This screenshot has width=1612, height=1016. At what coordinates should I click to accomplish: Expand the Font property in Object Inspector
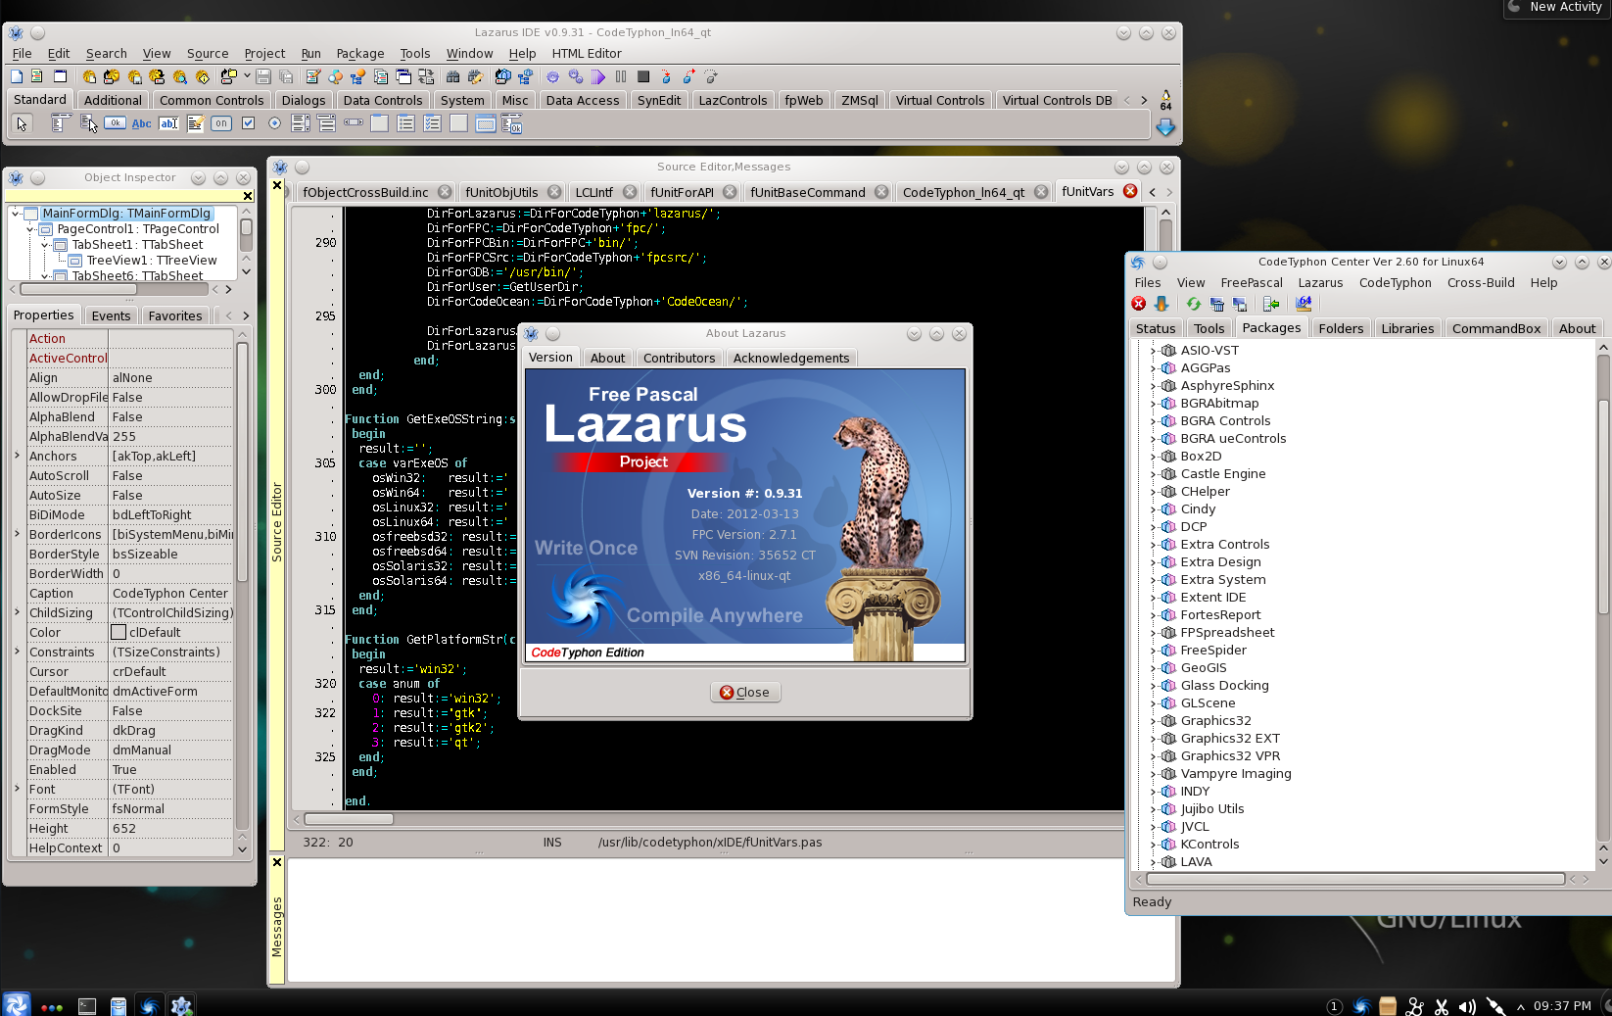tap(17, 789)
